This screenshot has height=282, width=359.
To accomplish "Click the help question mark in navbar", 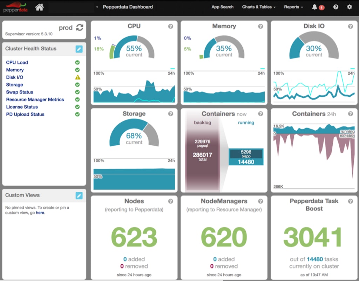I will (336, 7).
